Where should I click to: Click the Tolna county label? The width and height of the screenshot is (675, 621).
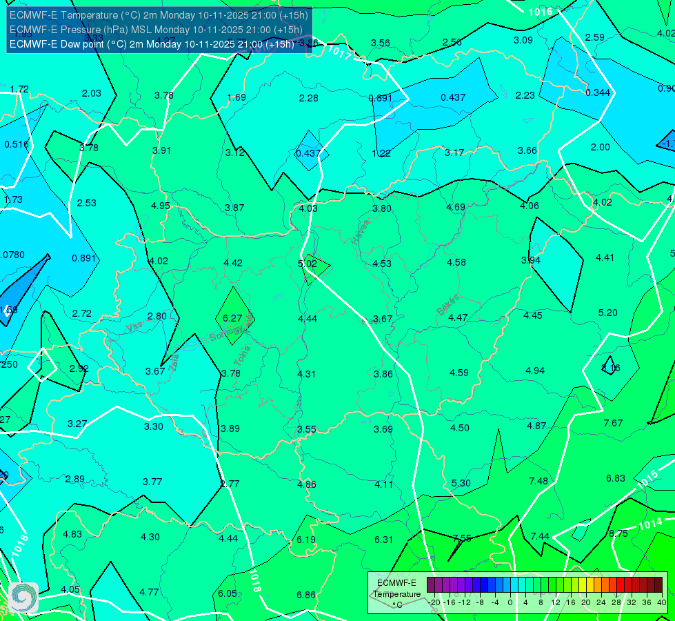coord(242,356)
